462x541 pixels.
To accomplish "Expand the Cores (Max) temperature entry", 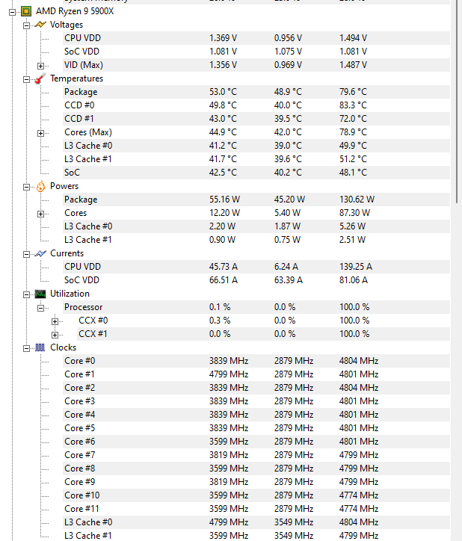I will tap(41, 133).
